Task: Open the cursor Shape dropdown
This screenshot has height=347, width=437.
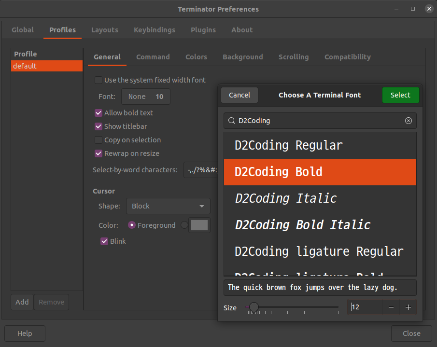Action: pyautogui.click(x=168, y=206)
